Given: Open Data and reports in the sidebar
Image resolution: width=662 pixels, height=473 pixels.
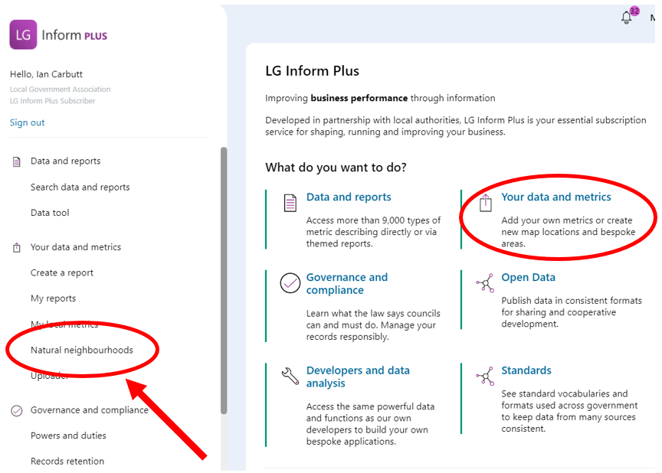Looking at the screenshot, I should [x=65, y=161].
